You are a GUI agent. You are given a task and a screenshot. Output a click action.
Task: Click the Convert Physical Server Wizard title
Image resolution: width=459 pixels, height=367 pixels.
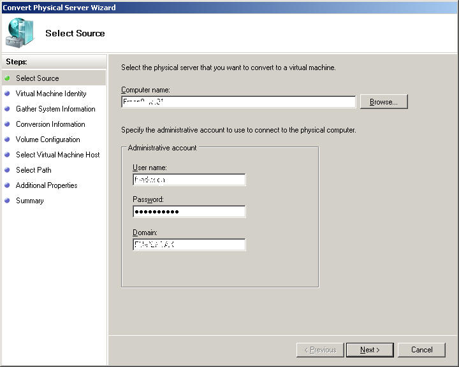(59, 7)
